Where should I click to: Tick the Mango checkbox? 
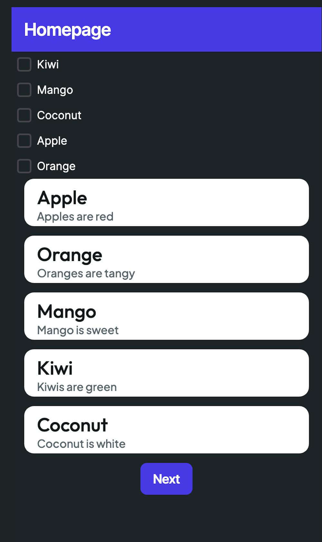coord(24,90)
